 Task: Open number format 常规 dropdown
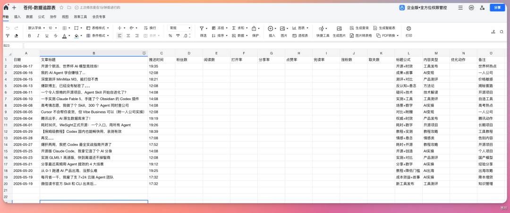coord(179,28)
